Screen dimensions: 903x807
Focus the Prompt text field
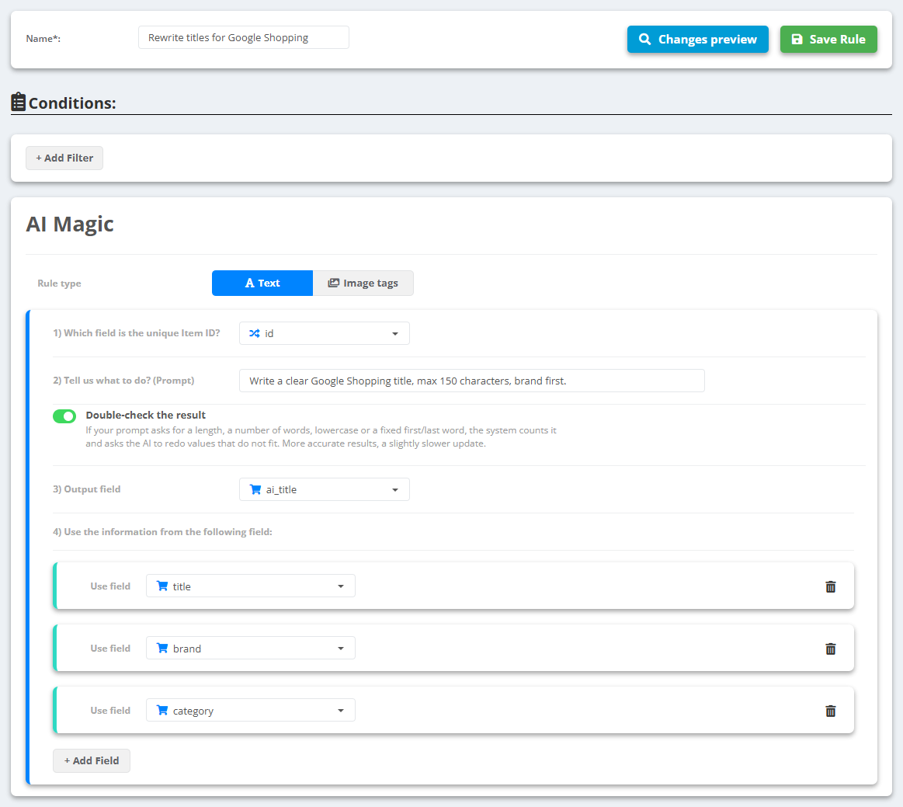(471, 381)
